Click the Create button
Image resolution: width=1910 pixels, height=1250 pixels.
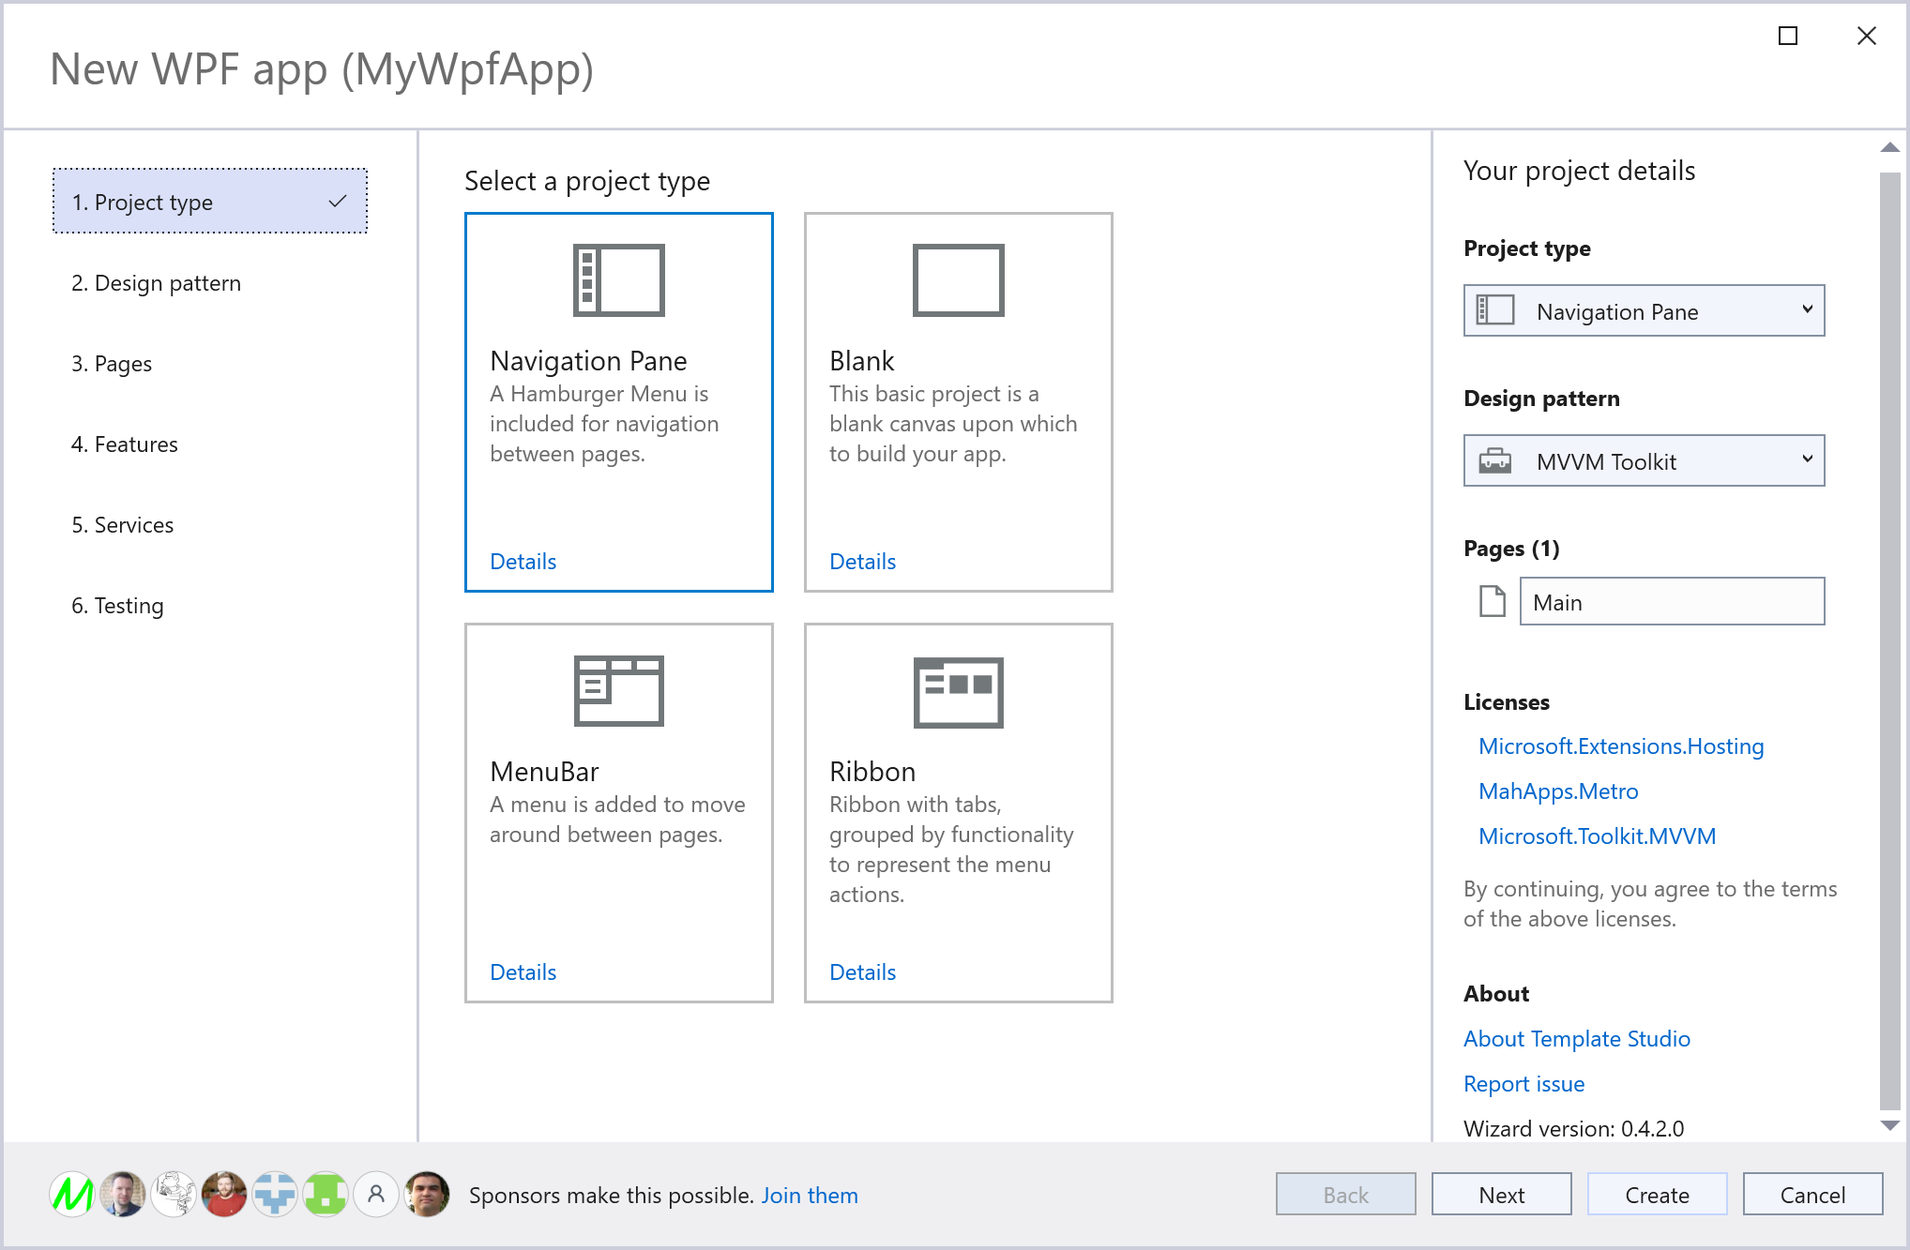1657,1195
